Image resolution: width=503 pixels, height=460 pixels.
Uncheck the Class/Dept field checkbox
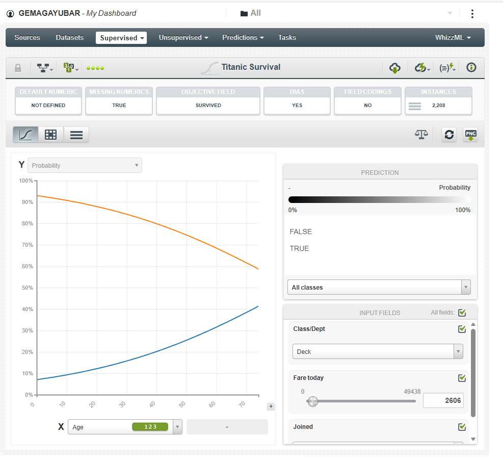pyautogui.click(x=462, y=329)
